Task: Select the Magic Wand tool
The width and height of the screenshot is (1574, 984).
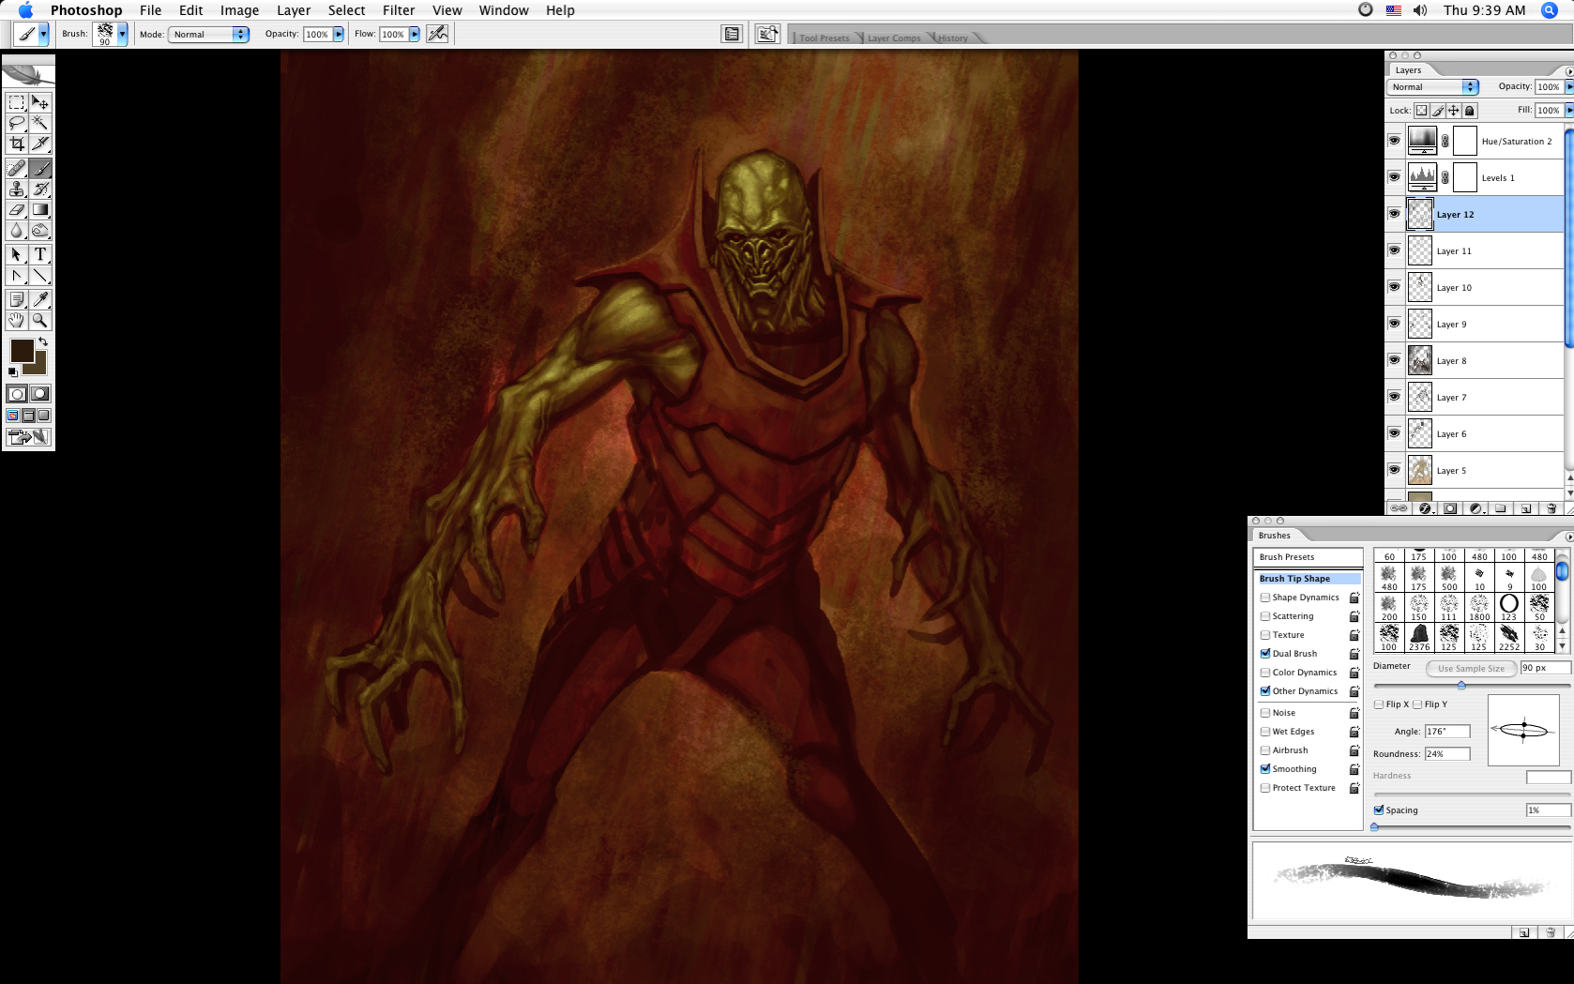Action: pos(40,123)
